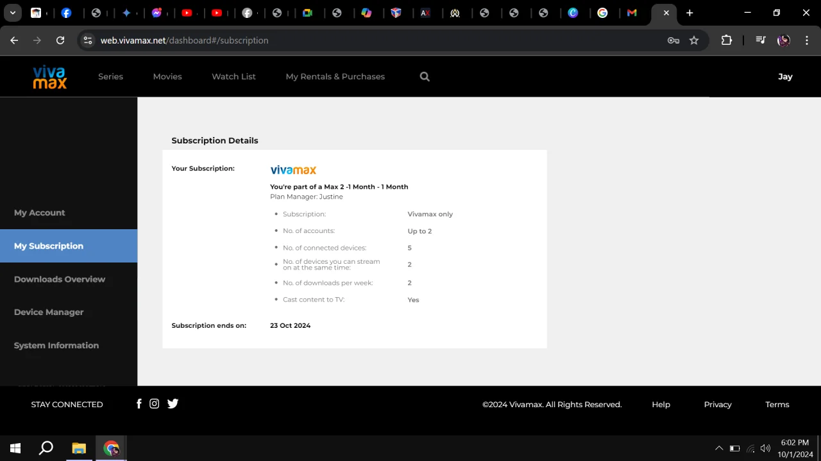Go back with browser back arrow
Screen dimensions: 821x461
(x=14, y=40)
